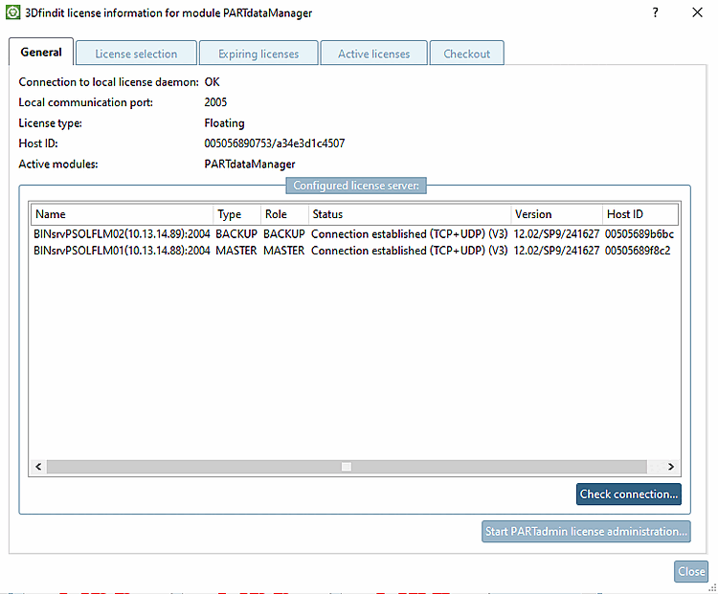This screenshot has height=594, width=718.
Task: Click the Configured license server: group label
Action: point(356,186)
